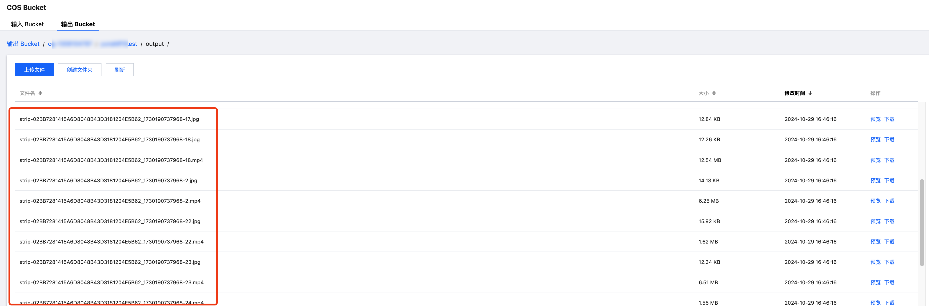Sort files by name using sort icon
This screenshot has width=929, height=306.
coord(40,93)
